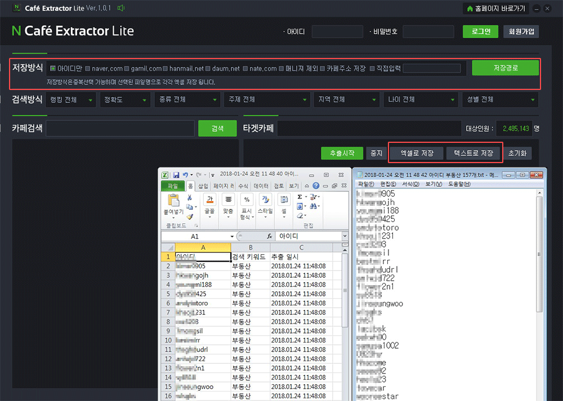Screen dimensions: 563x401
Task: Check the 카페주소 저장 option
Action: [x=323, y=69]
